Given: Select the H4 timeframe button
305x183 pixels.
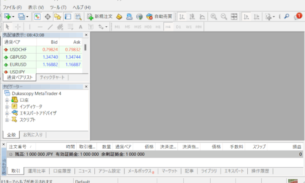Looking at the screenshot, I should (168, 27).
